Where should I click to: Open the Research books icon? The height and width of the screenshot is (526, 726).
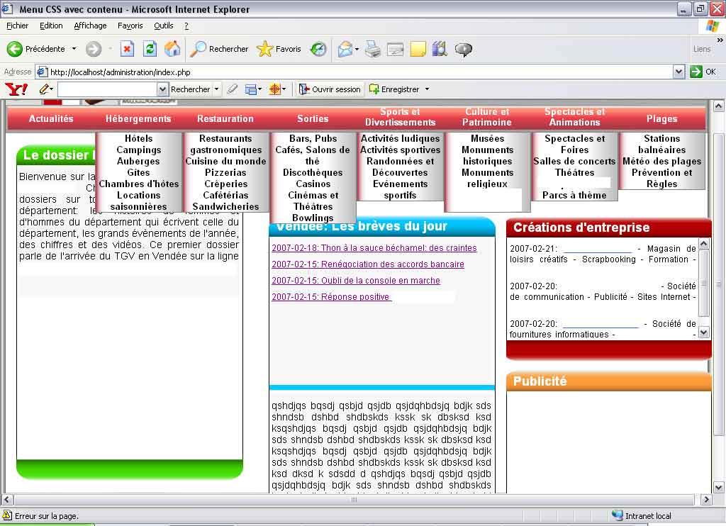point(440,49)
